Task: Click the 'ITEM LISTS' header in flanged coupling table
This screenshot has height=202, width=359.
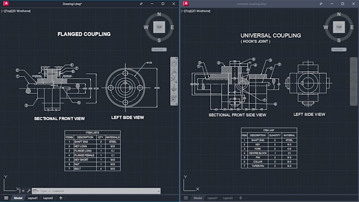Action: pos(92,133)
